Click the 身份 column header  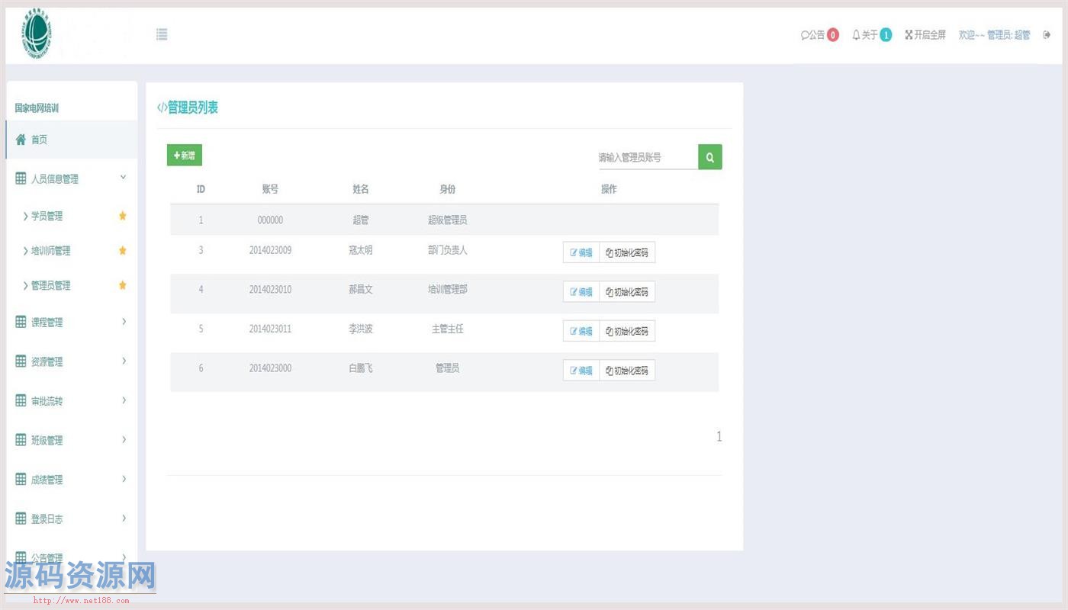(x=448, y=189)
